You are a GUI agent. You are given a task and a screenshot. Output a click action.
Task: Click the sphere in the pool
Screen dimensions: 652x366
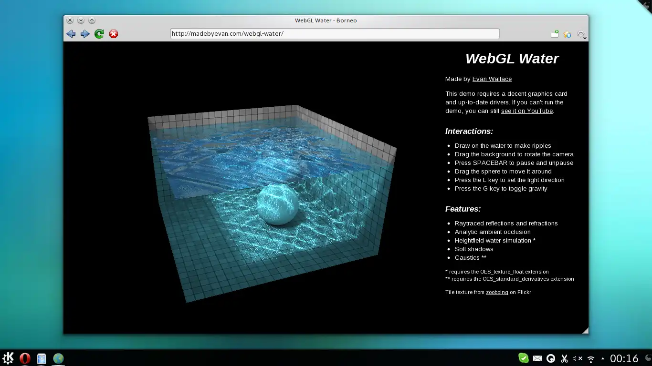[277, 204]
